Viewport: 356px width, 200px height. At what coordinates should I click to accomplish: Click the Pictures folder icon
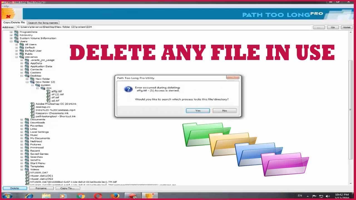[x=27, y=144]
